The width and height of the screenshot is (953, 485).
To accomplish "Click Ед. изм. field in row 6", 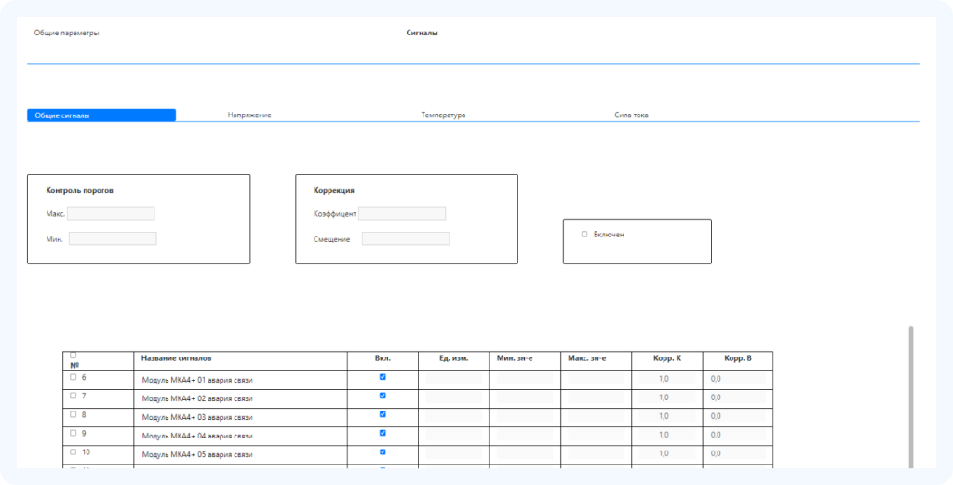I will 453,379.
